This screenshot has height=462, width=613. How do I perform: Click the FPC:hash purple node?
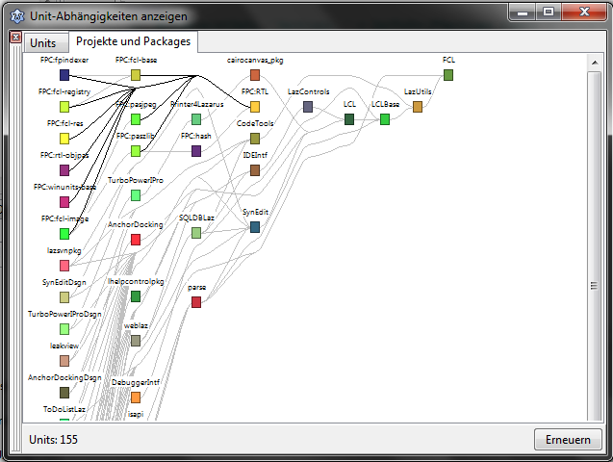point(196,151)
